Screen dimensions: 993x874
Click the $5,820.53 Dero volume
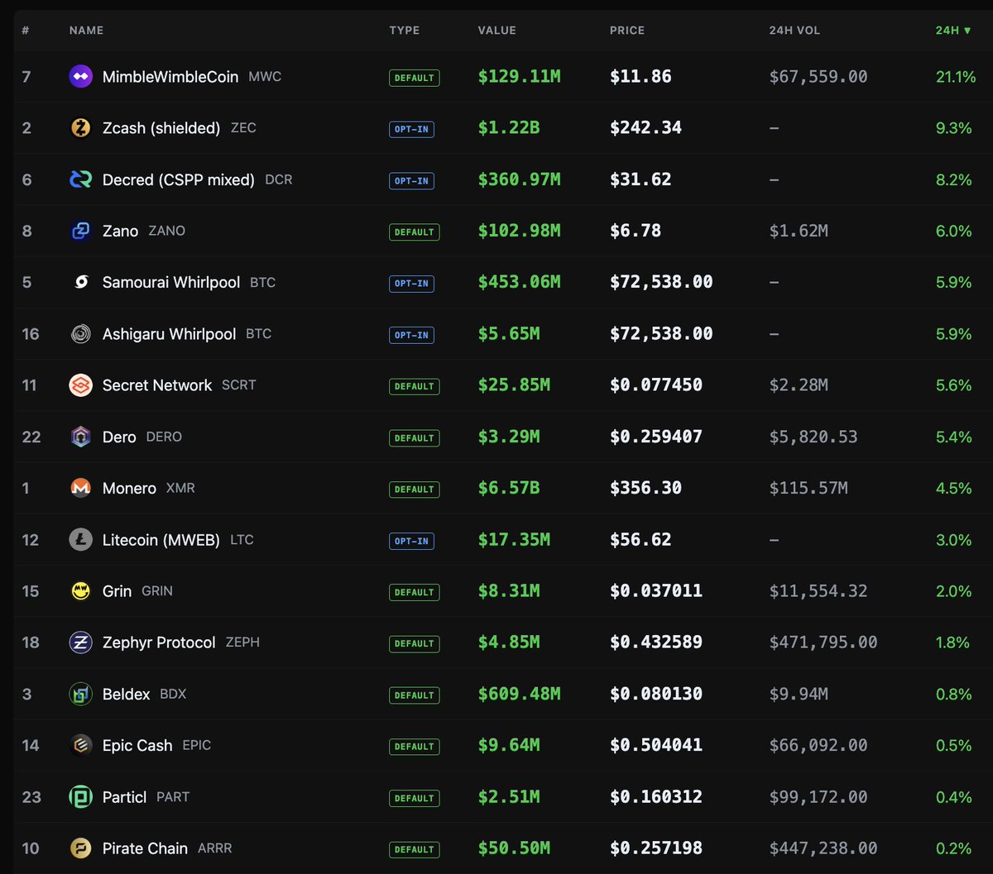pyautogui.click(x=813, y=437)
